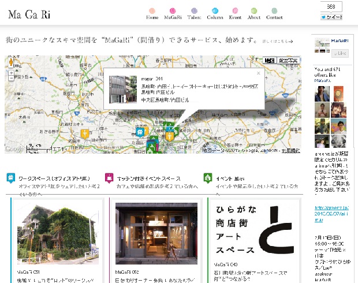Viewport: 358px width, 283px height.
Task: Open the 黒喰町 内田ビル popup title link
Action: pyautogui.click(x=200, y=90)
